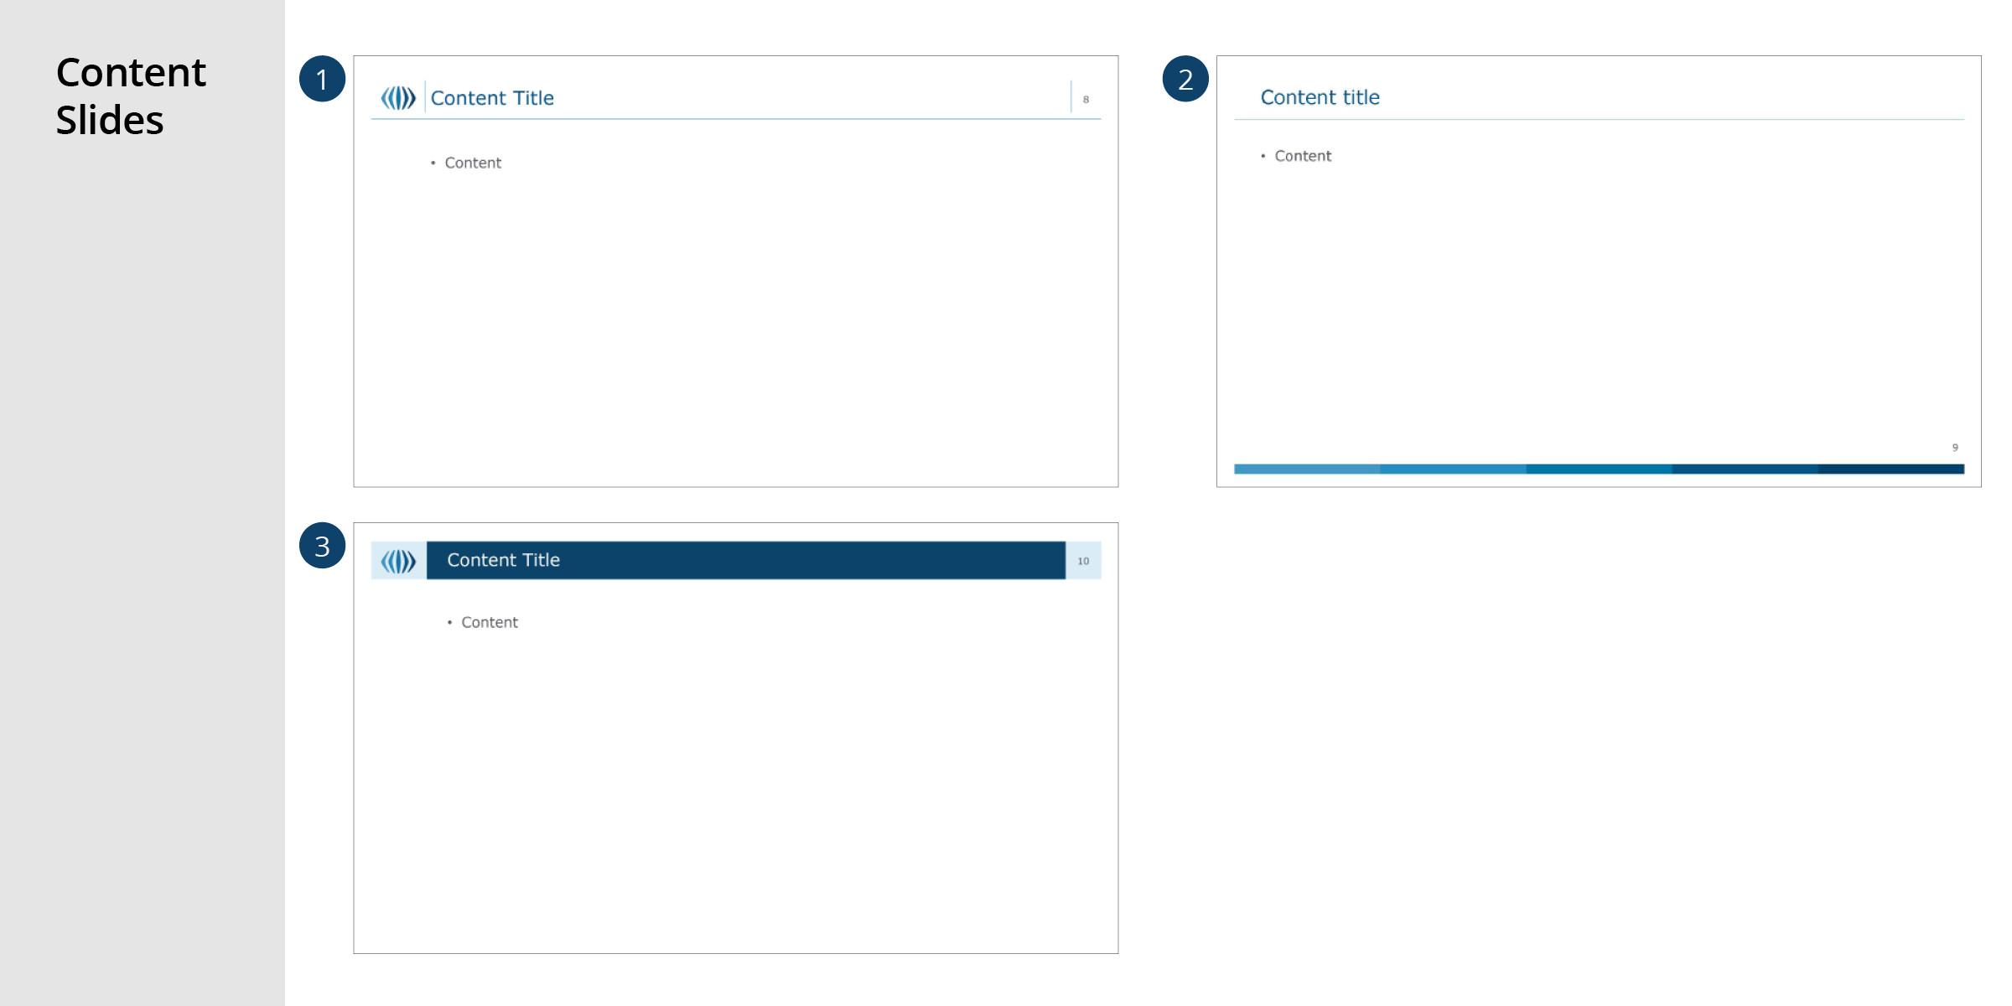Click the logo icon on slide 3
Image resolution: width=2012 pixels, height=1006 pixels.
coord(398,561)
